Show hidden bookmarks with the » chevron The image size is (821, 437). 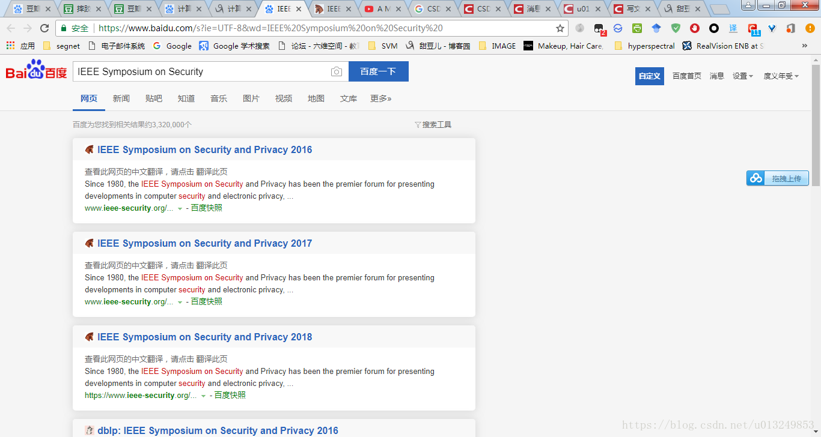coord(805,46)
